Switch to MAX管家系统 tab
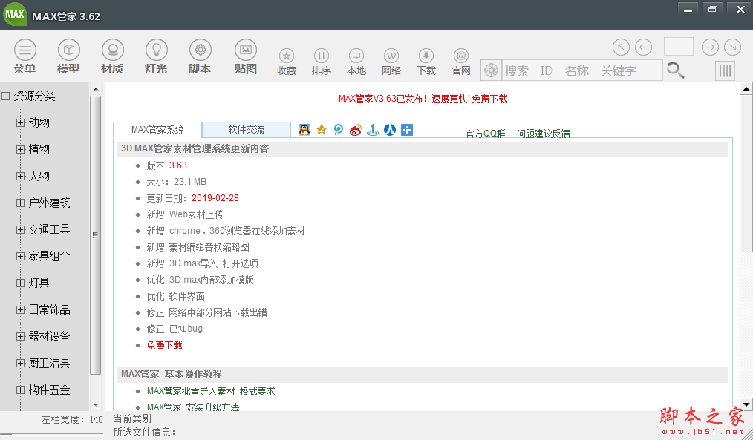 pos(157,130)
